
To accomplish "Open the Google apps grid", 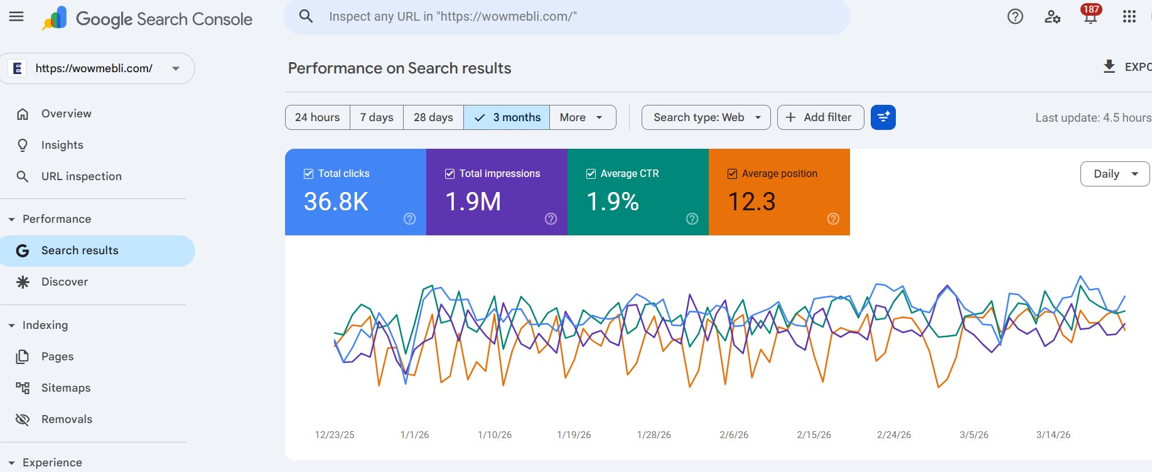I will coord(1129,17).
